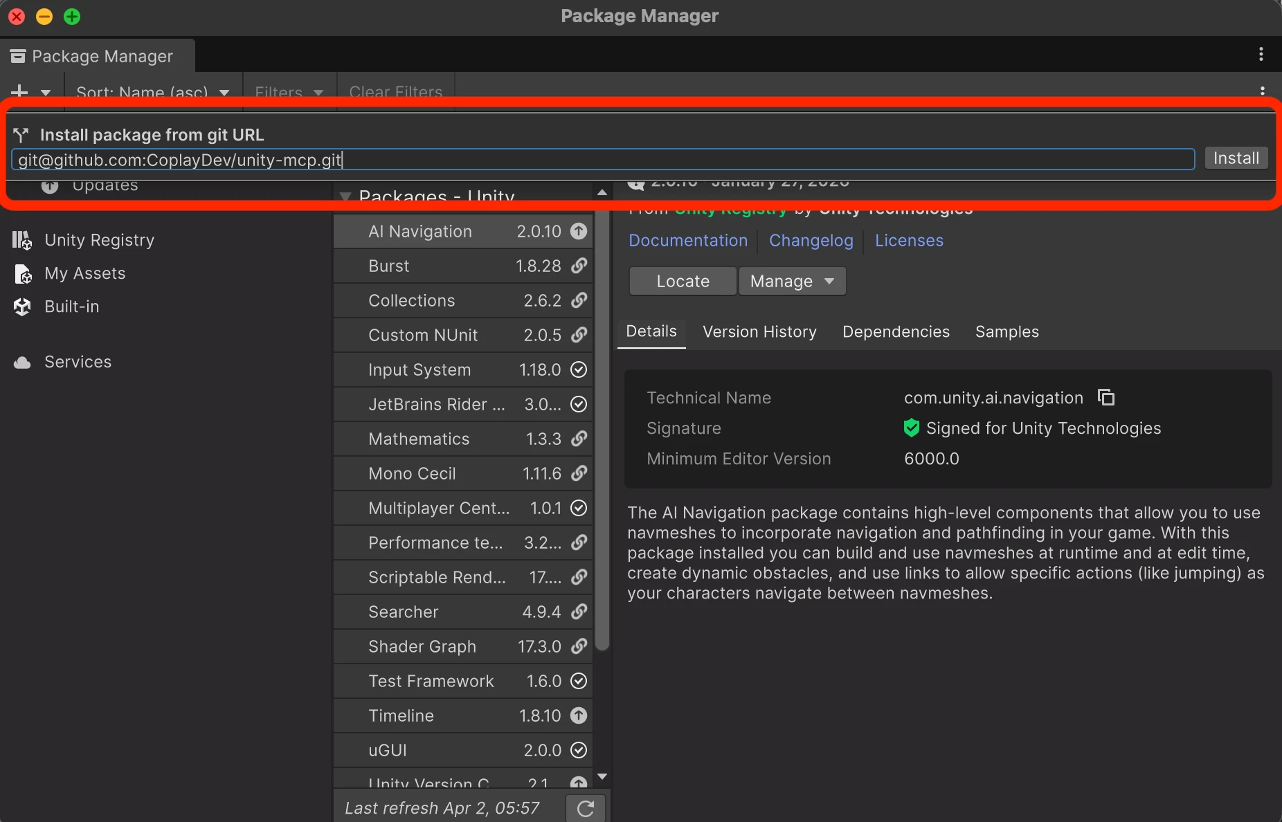Click the Locate button
This screenshot has height=822, width=1282.
coord(683,281)
